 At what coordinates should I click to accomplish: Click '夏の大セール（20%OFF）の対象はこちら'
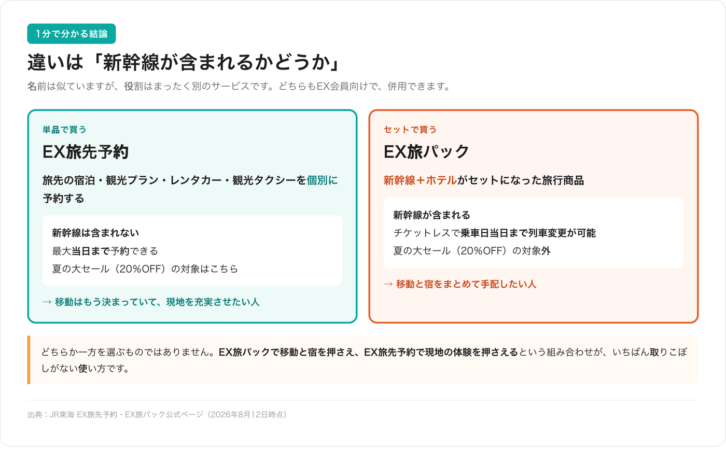tap(145, 269)
